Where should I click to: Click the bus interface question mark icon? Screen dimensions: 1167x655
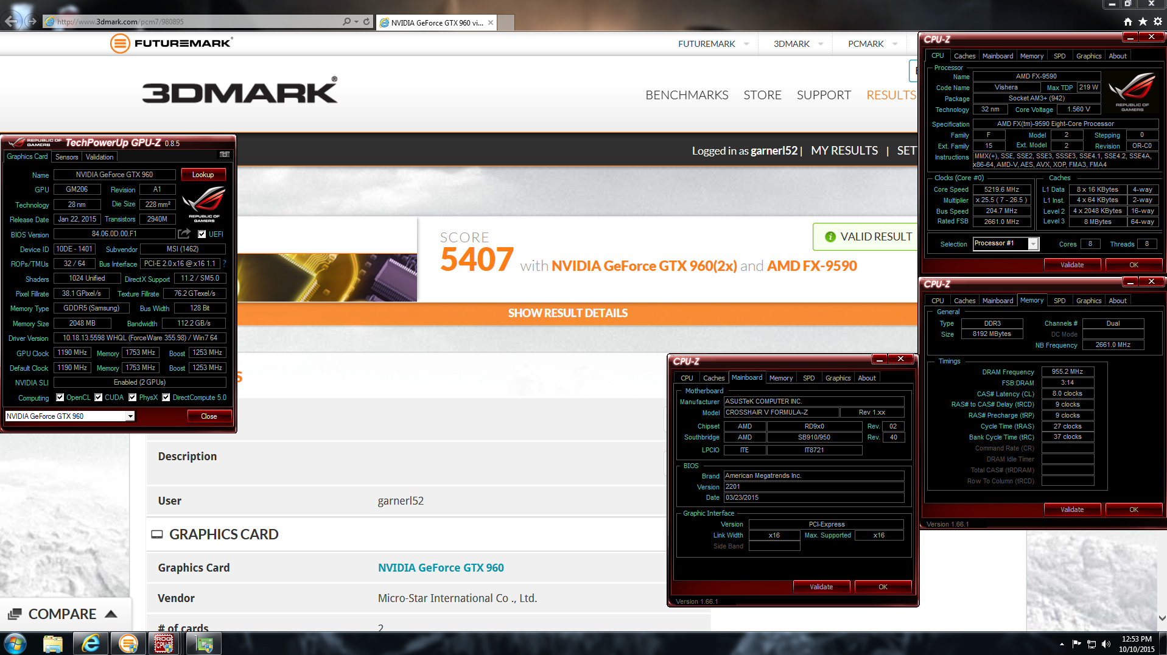(x=224, y=264)
